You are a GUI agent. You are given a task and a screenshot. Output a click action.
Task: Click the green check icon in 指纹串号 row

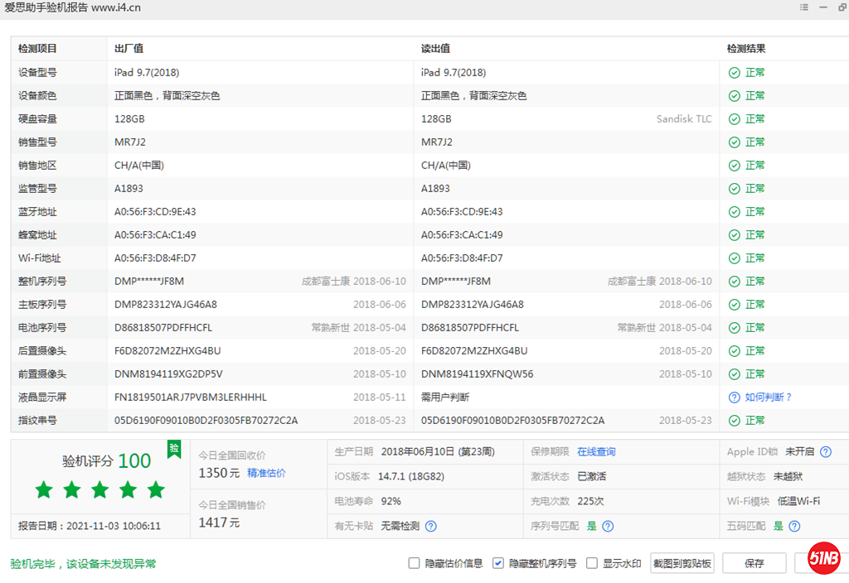tap(735, 421)
